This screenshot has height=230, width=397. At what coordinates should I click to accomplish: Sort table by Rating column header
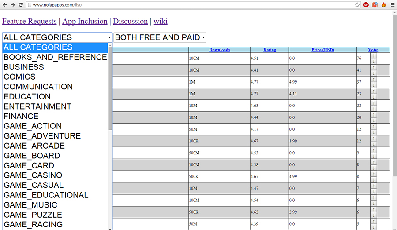(x=270, y=50)
